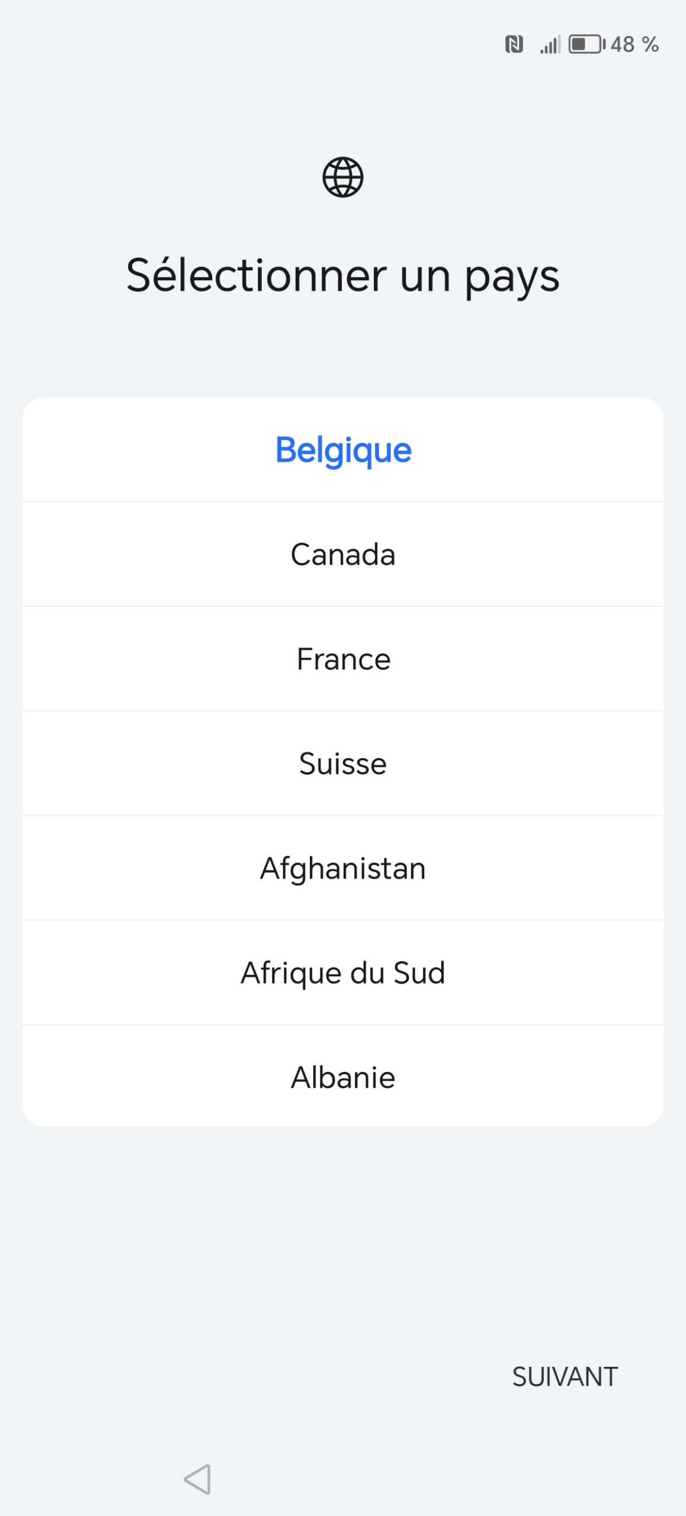Choose Canada as the country
686x1516 pixels.
coord(343,555)
